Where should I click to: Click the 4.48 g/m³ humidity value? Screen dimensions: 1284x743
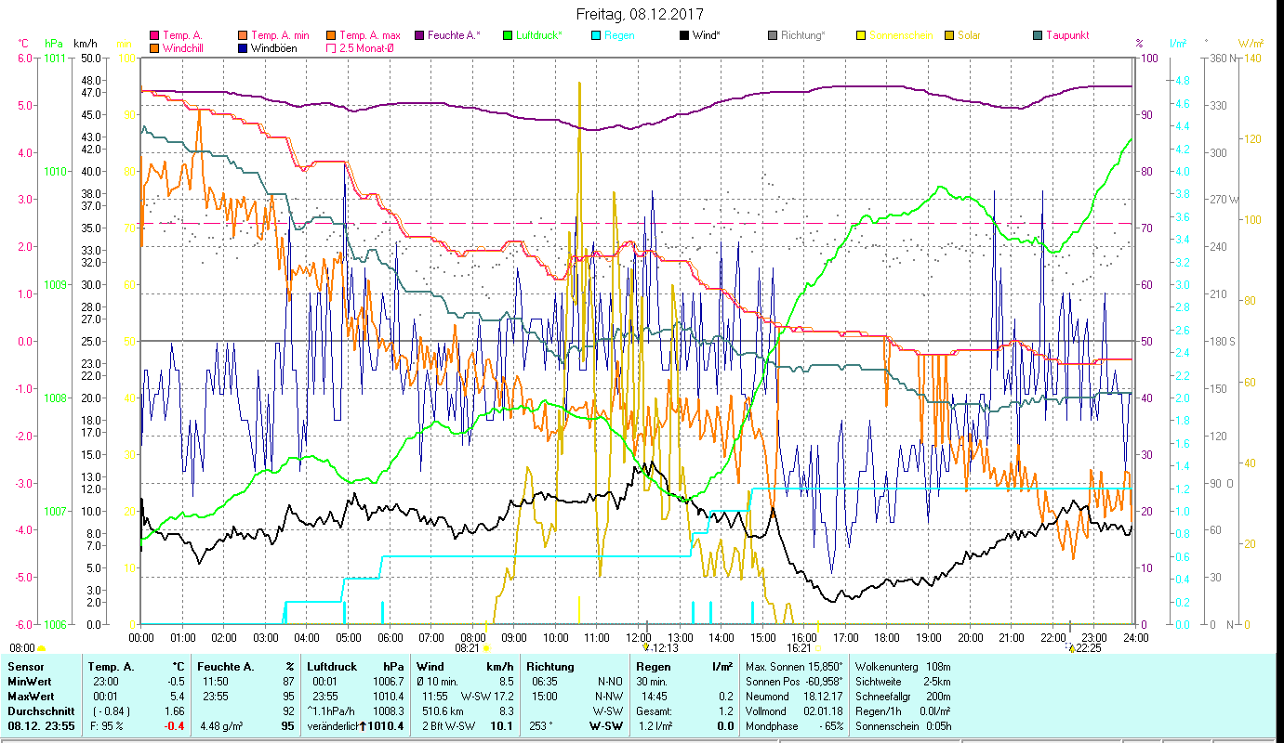pyautogui.click(x=223, y=726)
